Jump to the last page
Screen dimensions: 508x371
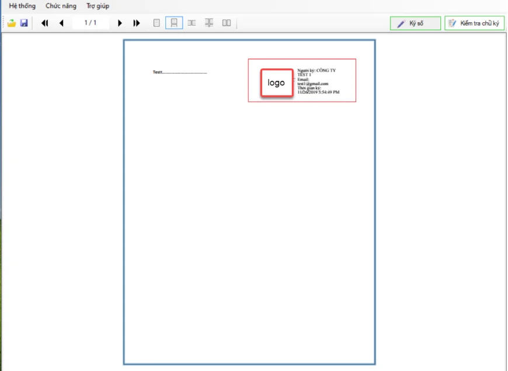point(137,23)
